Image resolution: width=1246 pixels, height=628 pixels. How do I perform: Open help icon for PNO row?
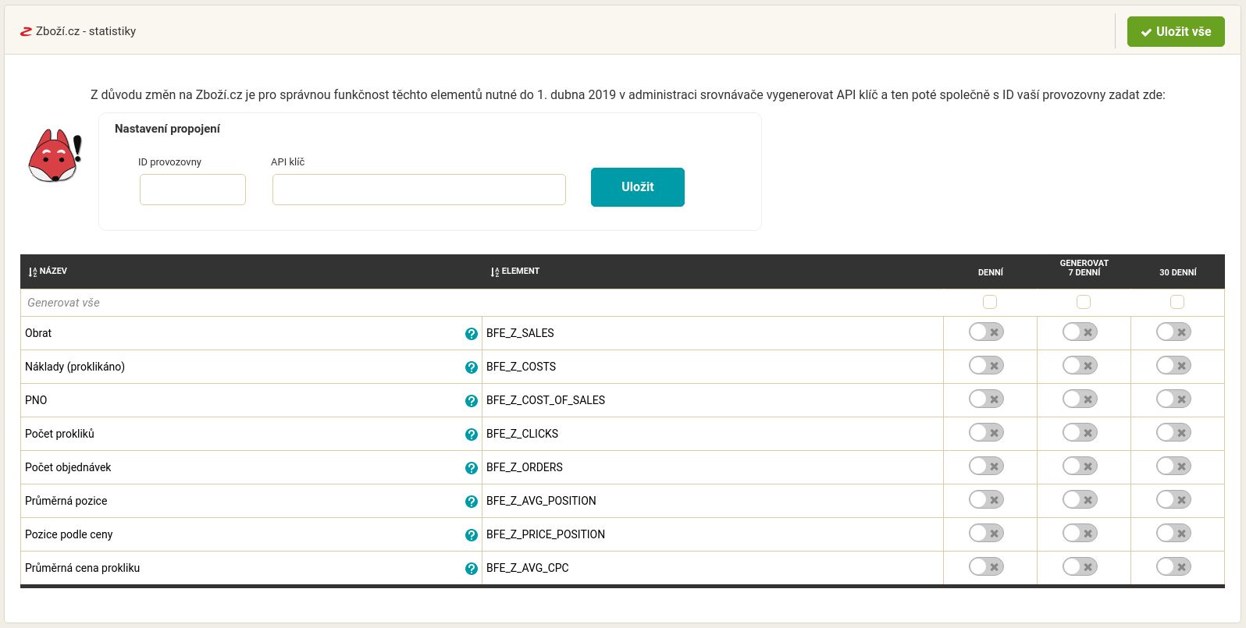click(x=472, y=401)
